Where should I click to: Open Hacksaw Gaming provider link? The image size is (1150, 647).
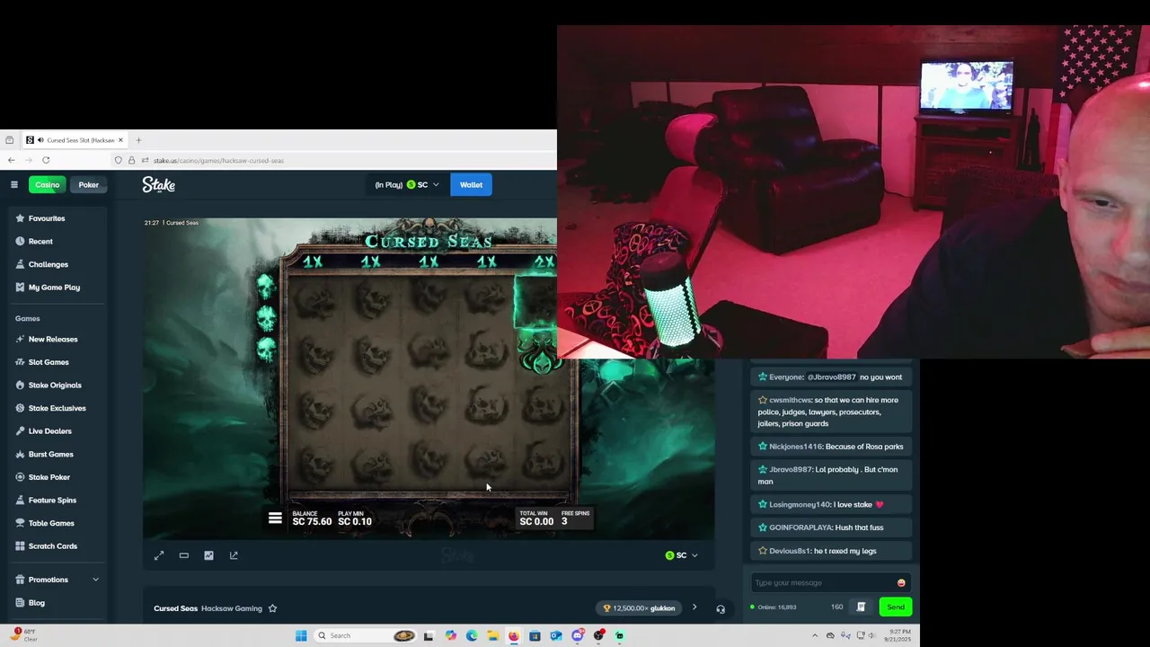tap(232, 608)
